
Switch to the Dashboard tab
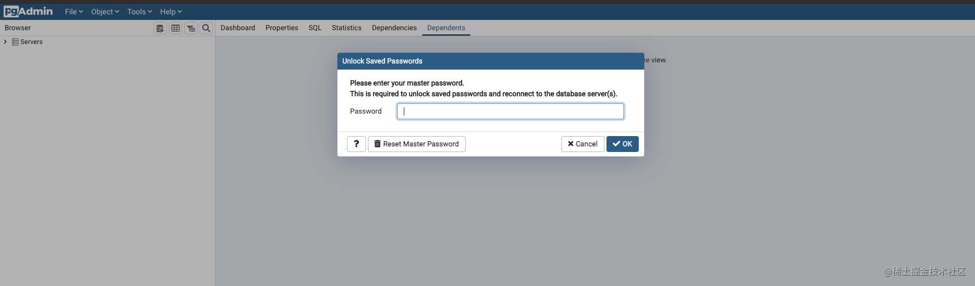[238, 28]
